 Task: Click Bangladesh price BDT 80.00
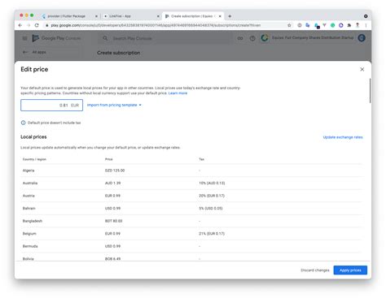(x=113, y=221)
